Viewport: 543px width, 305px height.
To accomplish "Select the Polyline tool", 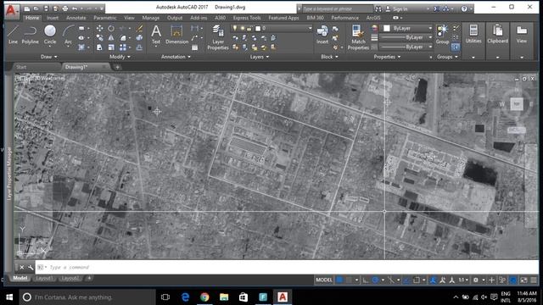I will 31,35.
